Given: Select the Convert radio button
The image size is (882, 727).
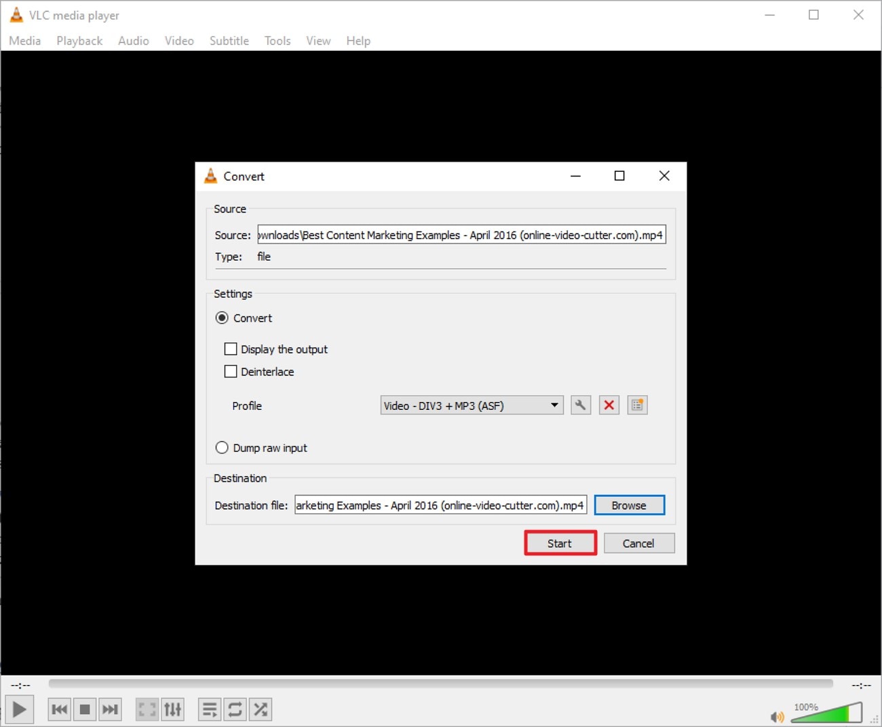Looking at the screenshot, I should coord(222,317).
